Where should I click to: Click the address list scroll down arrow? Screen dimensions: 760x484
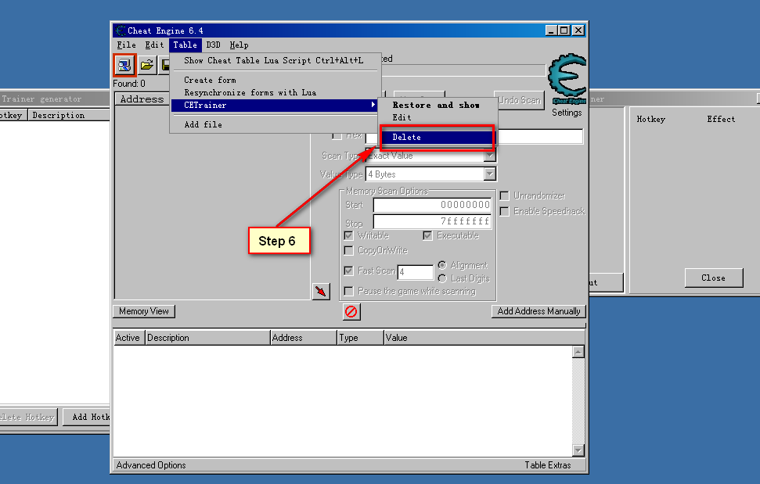pos(578,450)
